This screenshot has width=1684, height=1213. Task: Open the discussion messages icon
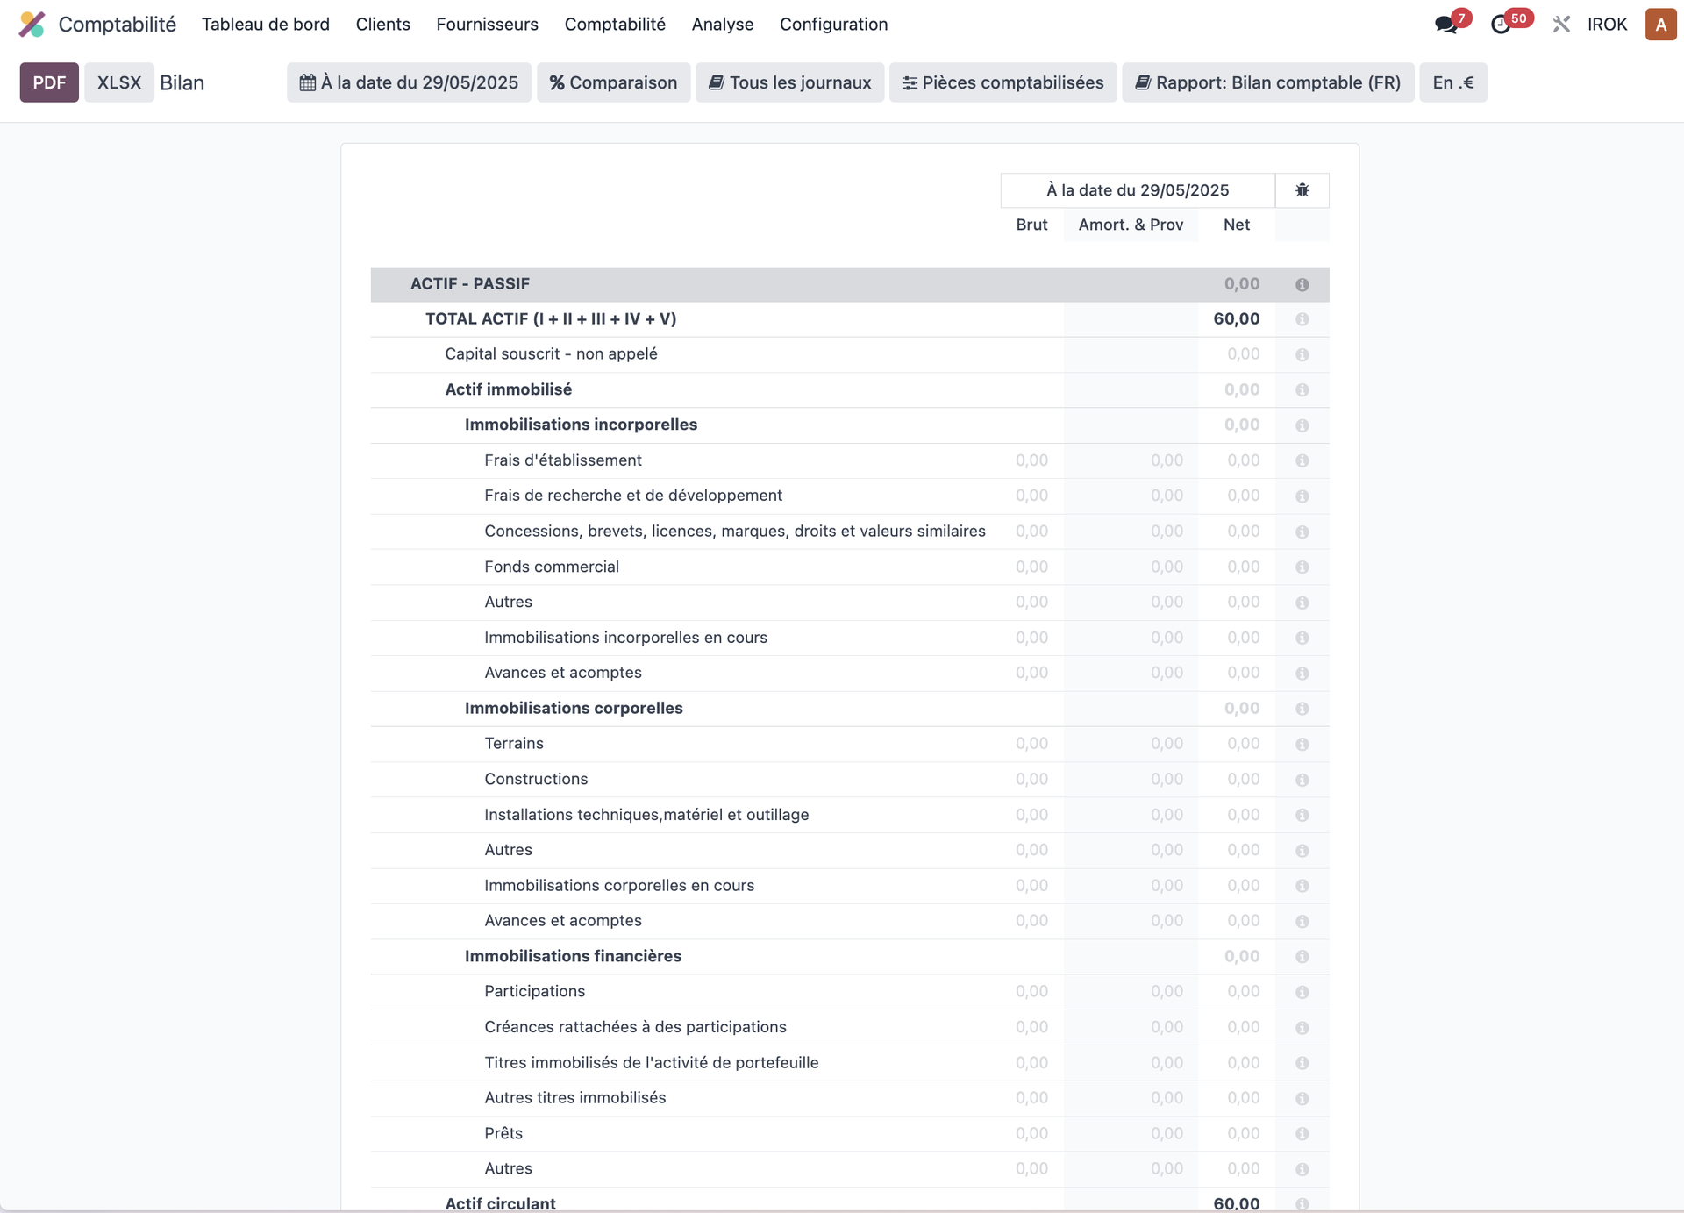pyautogui.click(x=1446, y=25)
